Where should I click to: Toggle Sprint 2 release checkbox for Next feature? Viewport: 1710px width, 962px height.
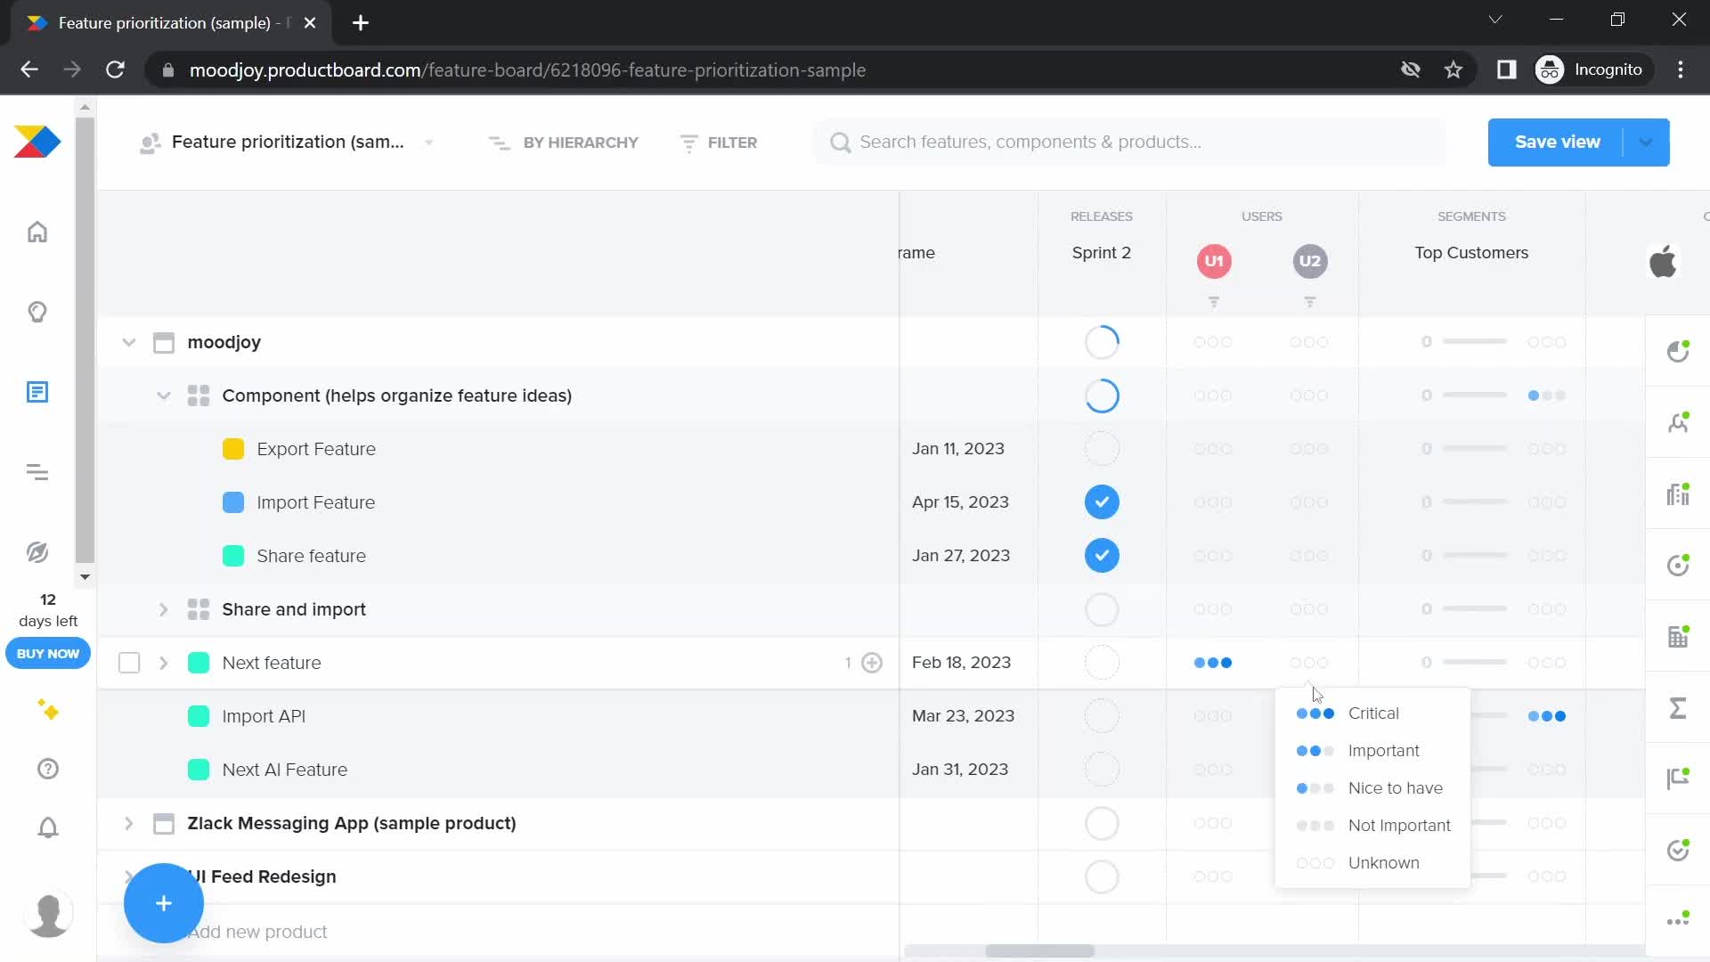tap(1103, 661)
